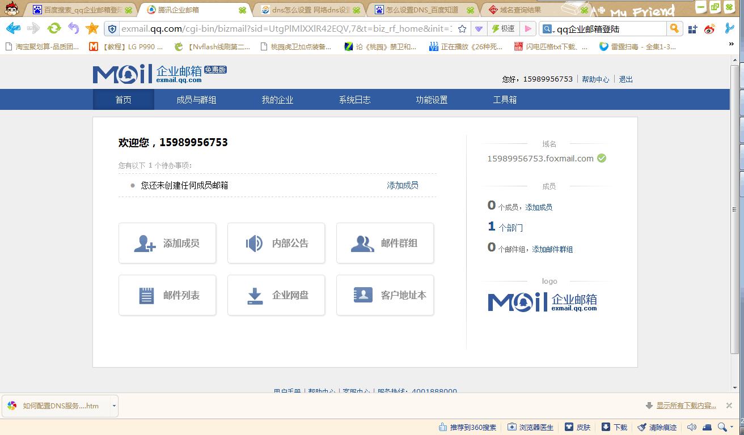Mute sound via status bar speaker icon
The width and height of the screenshot is (744, 435).
tap(692, 427)
